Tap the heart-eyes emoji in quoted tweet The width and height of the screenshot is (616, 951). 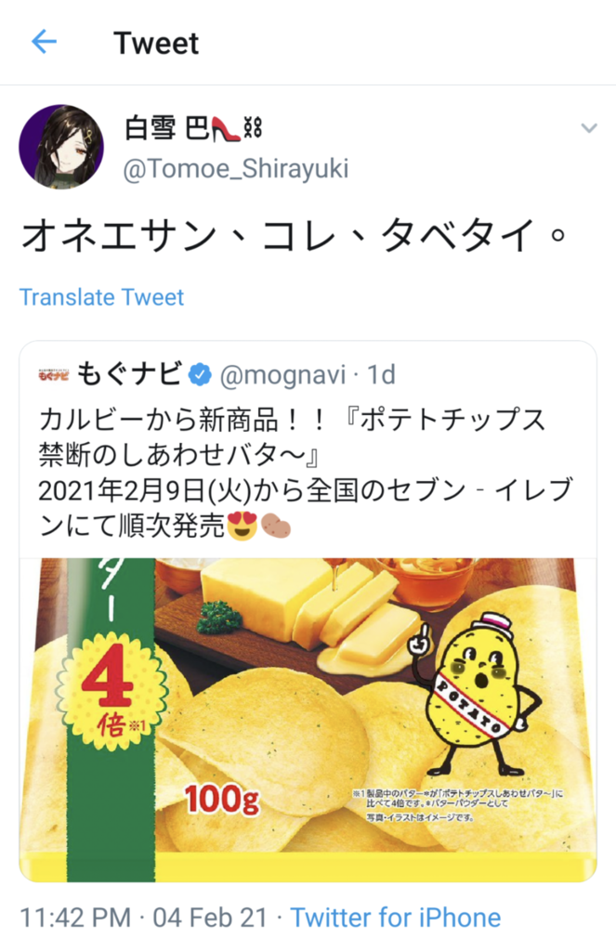pos(242,526)
